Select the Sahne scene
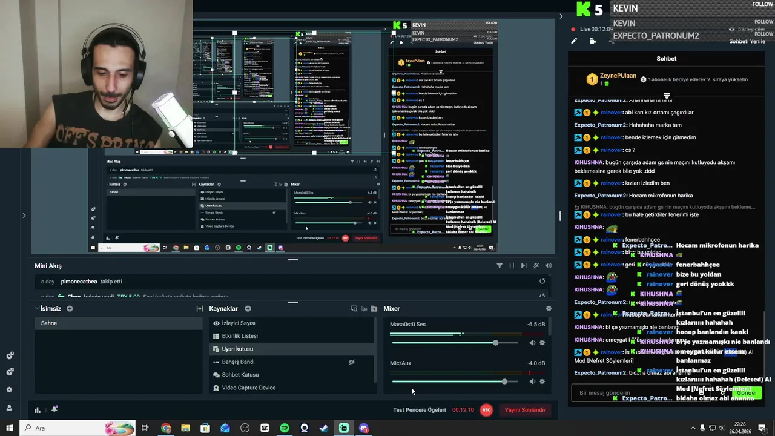Image resolution: width=775 pixels, height=436 pixels. coord(118,323)
